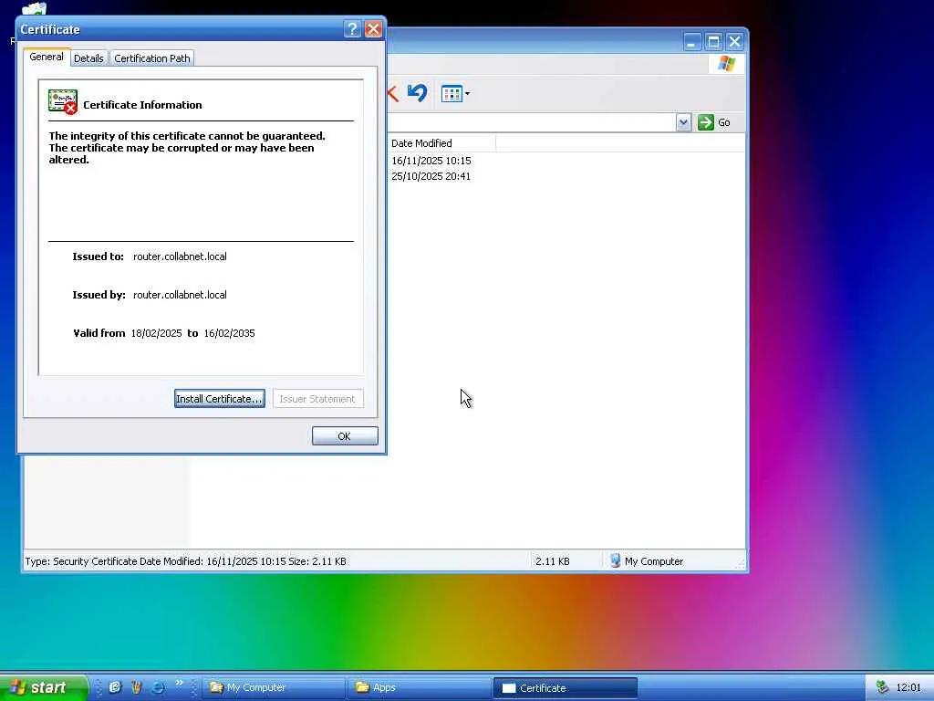Click OK in the Certificate dialog
This screenshot has height=701, width=934.
[x=344, y=436]
